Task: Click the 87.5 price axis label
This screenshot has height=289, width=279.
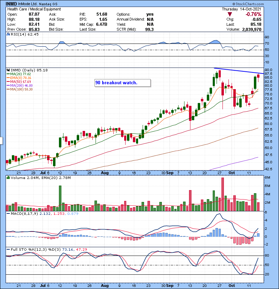Action: coord(269,73)
